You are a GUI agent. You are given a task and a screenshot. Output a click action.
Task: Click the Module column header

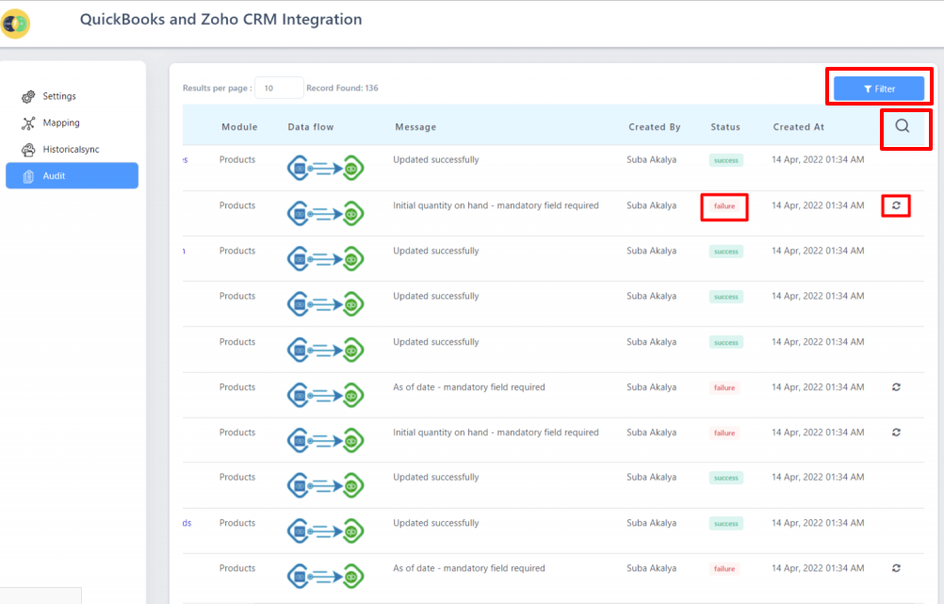point(239,127)
